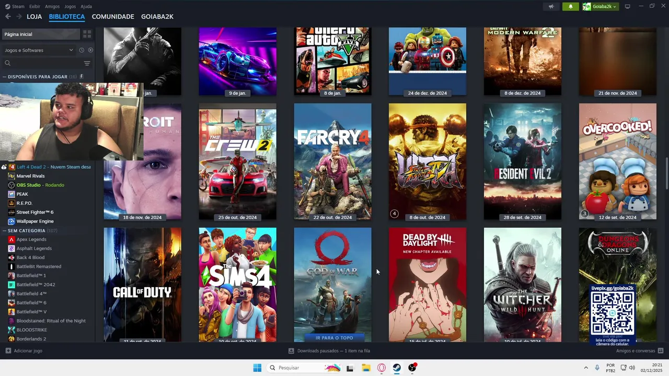Select Bloodstained: Ritual of the Night
Image resolution: width=669 pixels, height=376 pixels.
point(50,321)
